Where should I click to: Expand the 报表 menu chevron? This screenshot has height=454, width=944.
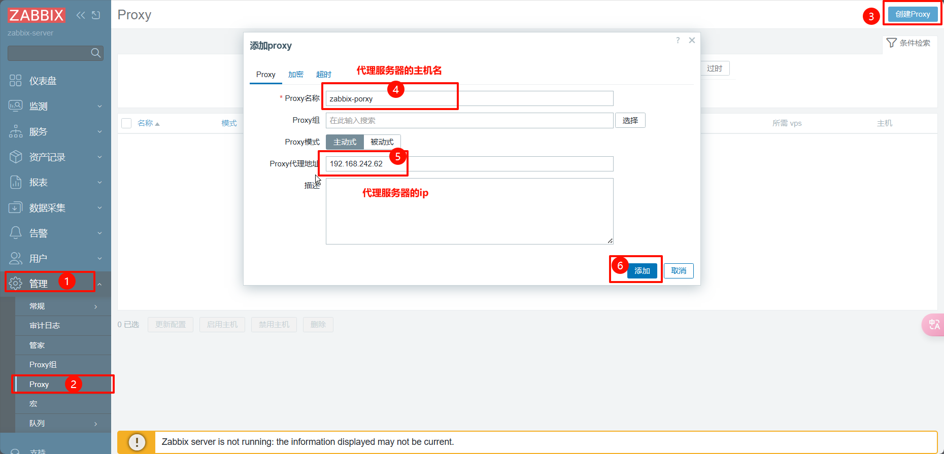(99, 182)
